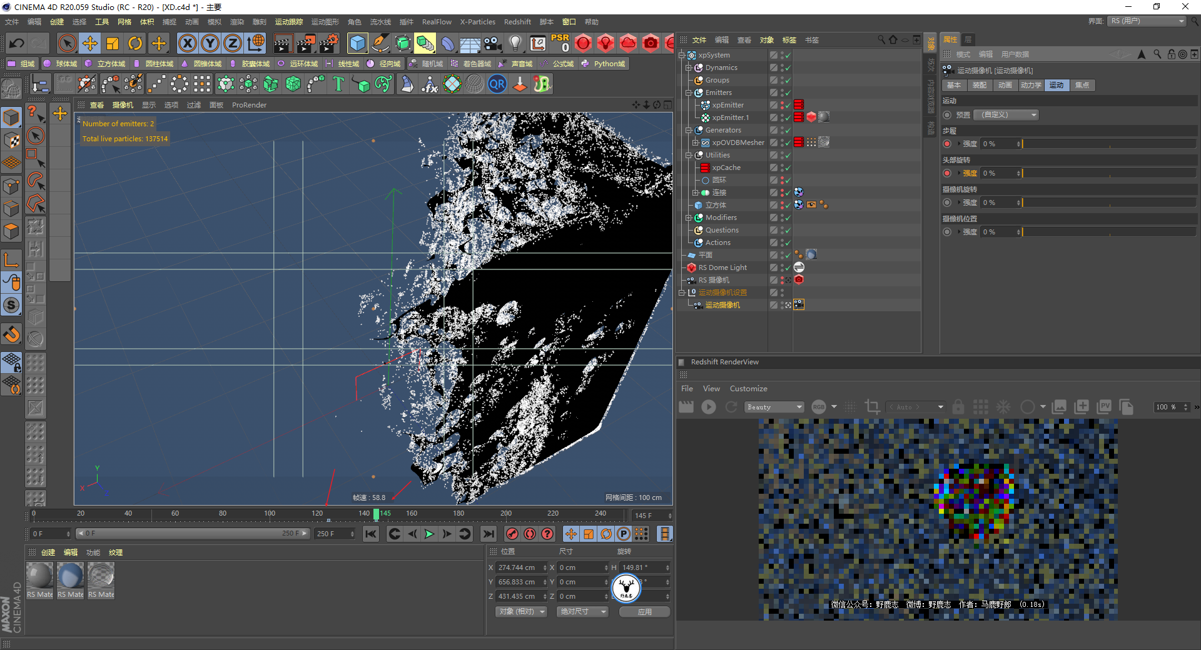Click the QR icon in the toolbar
Screen dimensions: 1201x650
coord(497,84)
